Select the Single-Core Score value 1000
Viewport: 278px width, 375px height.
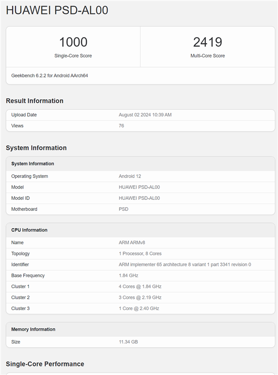coord(73,42)
